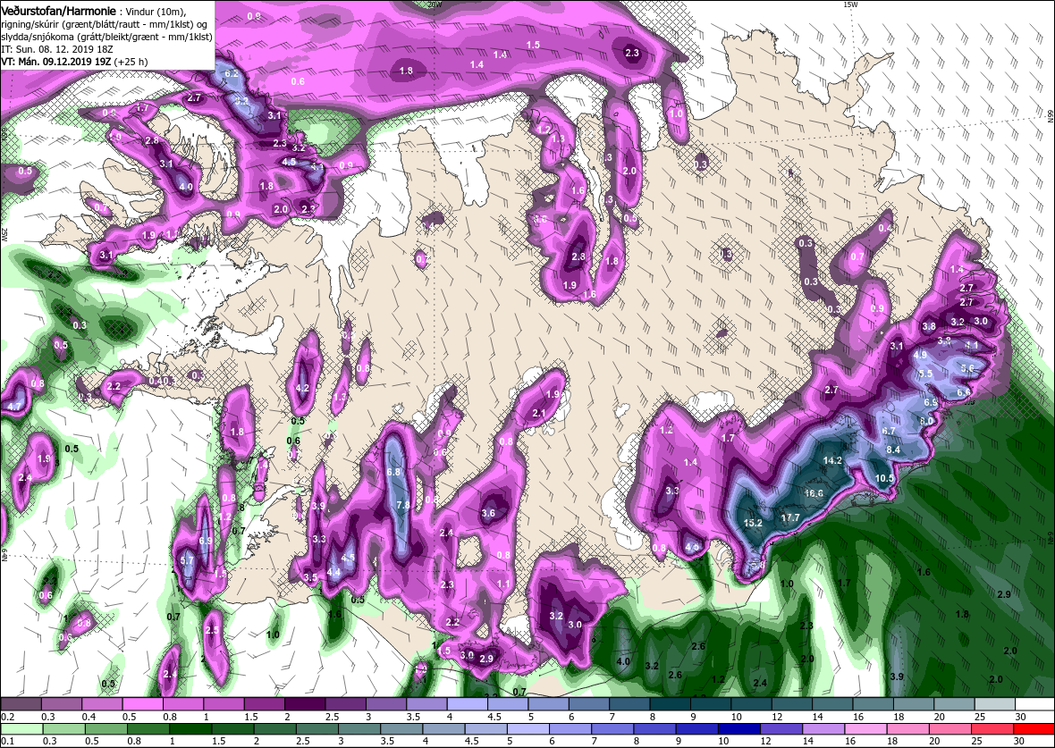Select the 4.9 value in the east
This screenshot has width=1055, height=748.
coord(920,355)
